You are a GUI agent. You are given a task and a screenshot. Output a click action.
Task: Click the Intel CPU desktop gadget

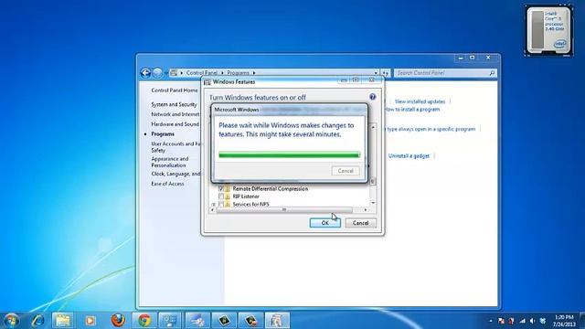[x=548, y=30]
